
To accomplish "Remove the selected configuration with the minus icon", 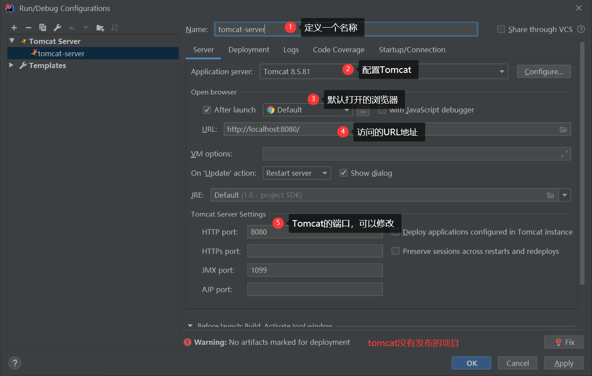I will coord(28,28).
